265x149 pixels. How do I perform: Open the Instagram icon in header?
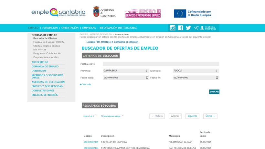click(173, 28)
